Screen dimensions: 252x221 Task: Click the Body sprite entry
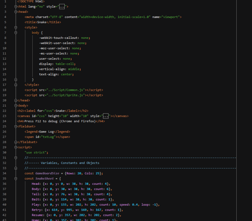tap(72, 189)
